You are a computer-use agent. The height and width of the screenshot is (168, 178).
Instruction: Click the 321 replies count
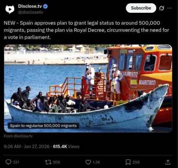pyautogui.click(x=16, y=162)
